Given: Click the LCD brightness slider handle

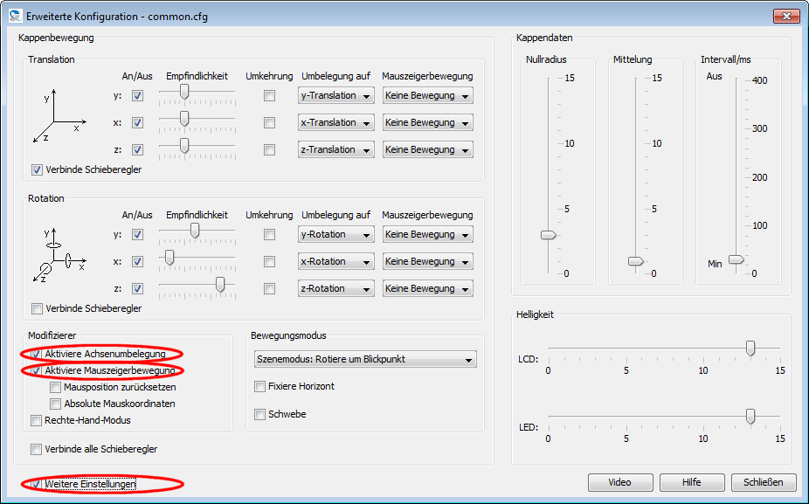Looking at the screenshot, I should (x=750, y=348).
